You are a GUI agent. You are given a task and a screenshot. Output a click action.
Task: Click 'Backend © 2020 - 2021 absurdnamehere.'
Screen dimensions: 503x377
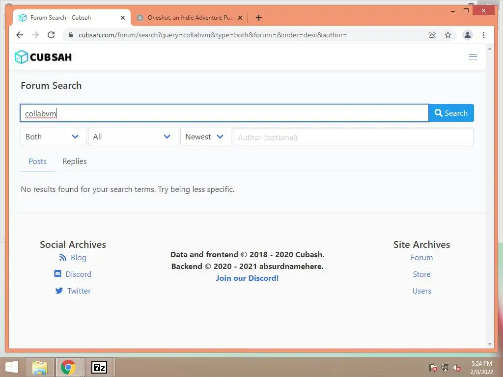pos(248,267)
